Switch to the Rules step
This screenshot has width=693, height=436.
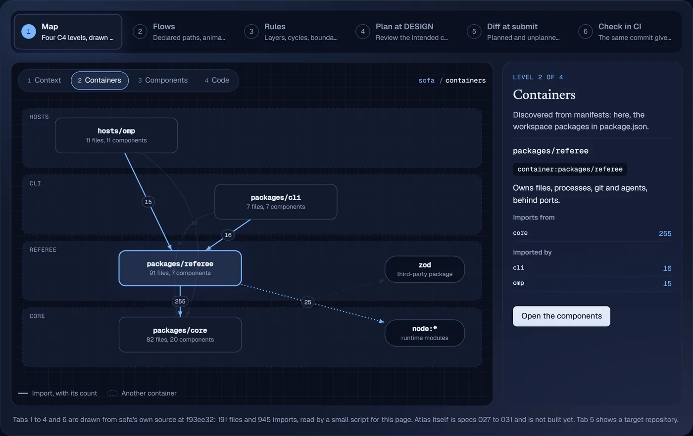point(291,32)
